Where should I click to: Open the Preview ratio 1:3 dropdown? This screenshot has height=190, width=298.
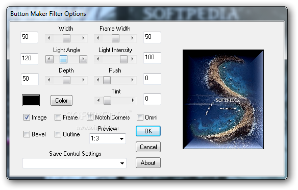(108, 138)
